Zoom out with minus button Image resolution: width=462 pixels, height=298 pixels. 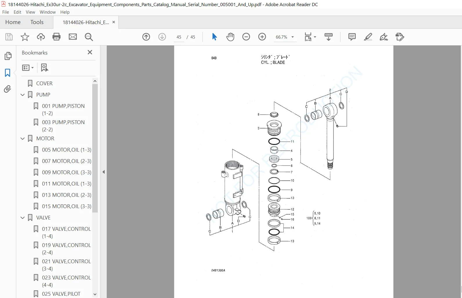click(246, 37)
